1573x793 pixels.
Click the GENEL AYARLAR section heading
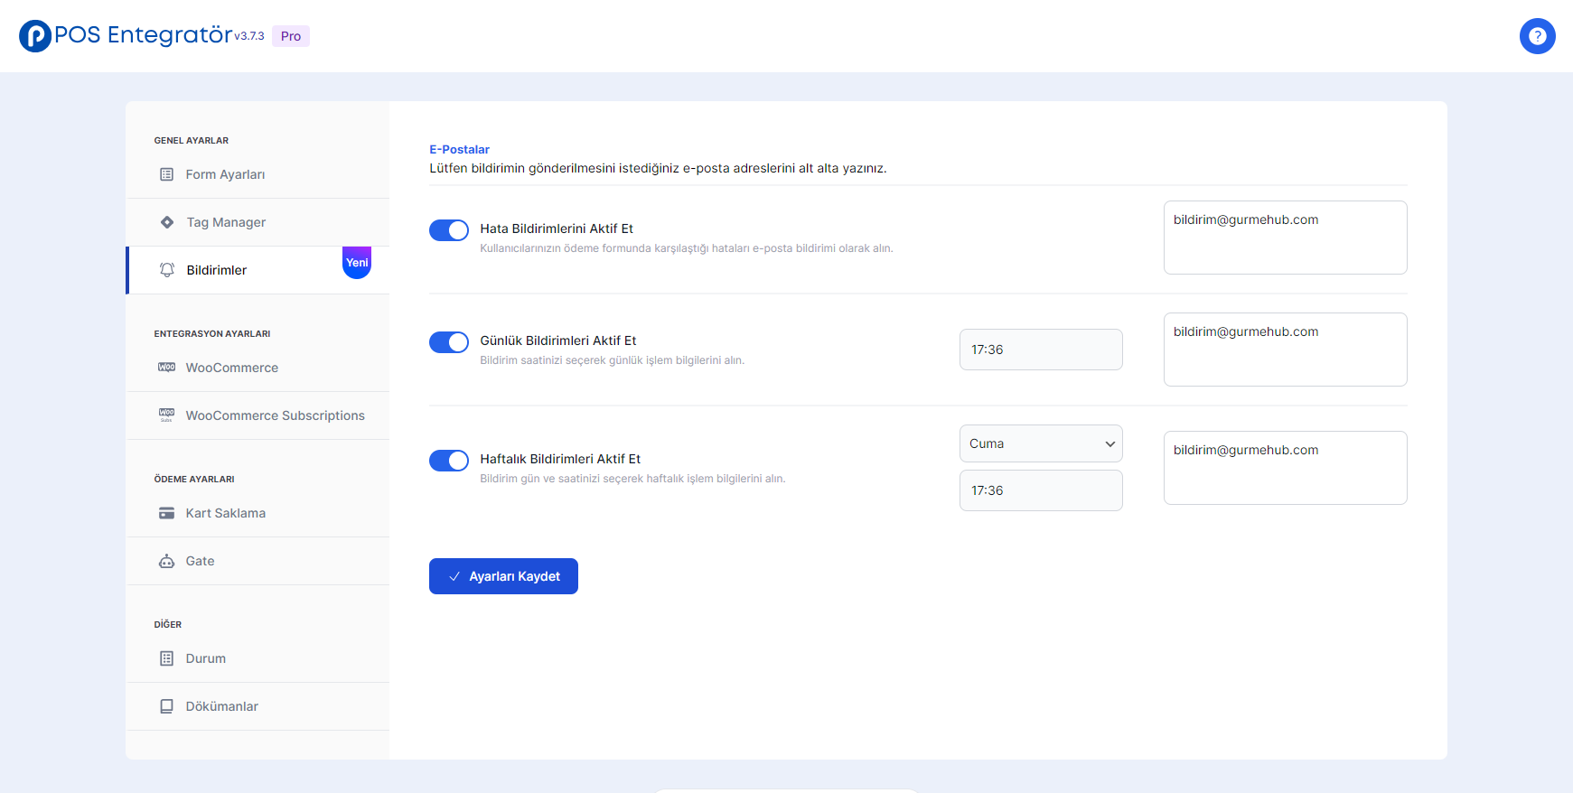(192, 141)
